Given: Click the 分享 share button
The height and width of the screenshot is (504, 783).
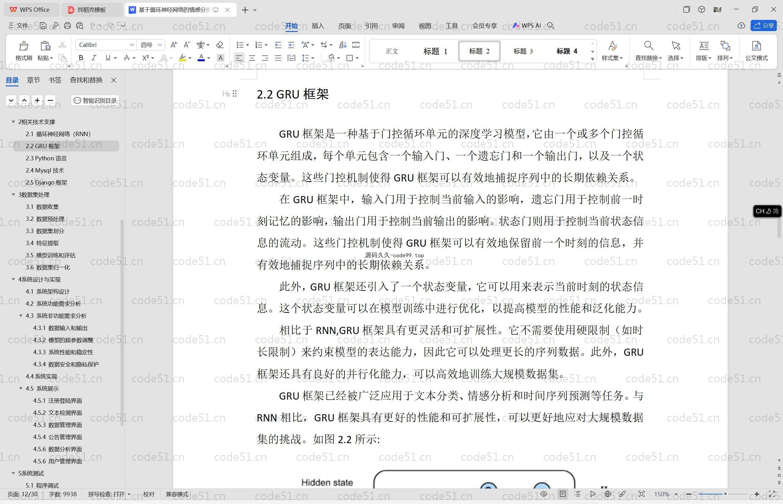Looking at the screenshot, I should (764, 25).
